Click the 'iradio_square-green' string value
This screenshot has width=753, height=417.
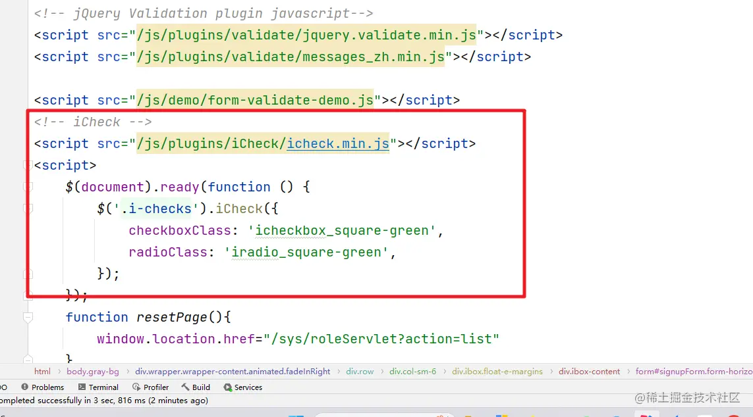point(306,252)
